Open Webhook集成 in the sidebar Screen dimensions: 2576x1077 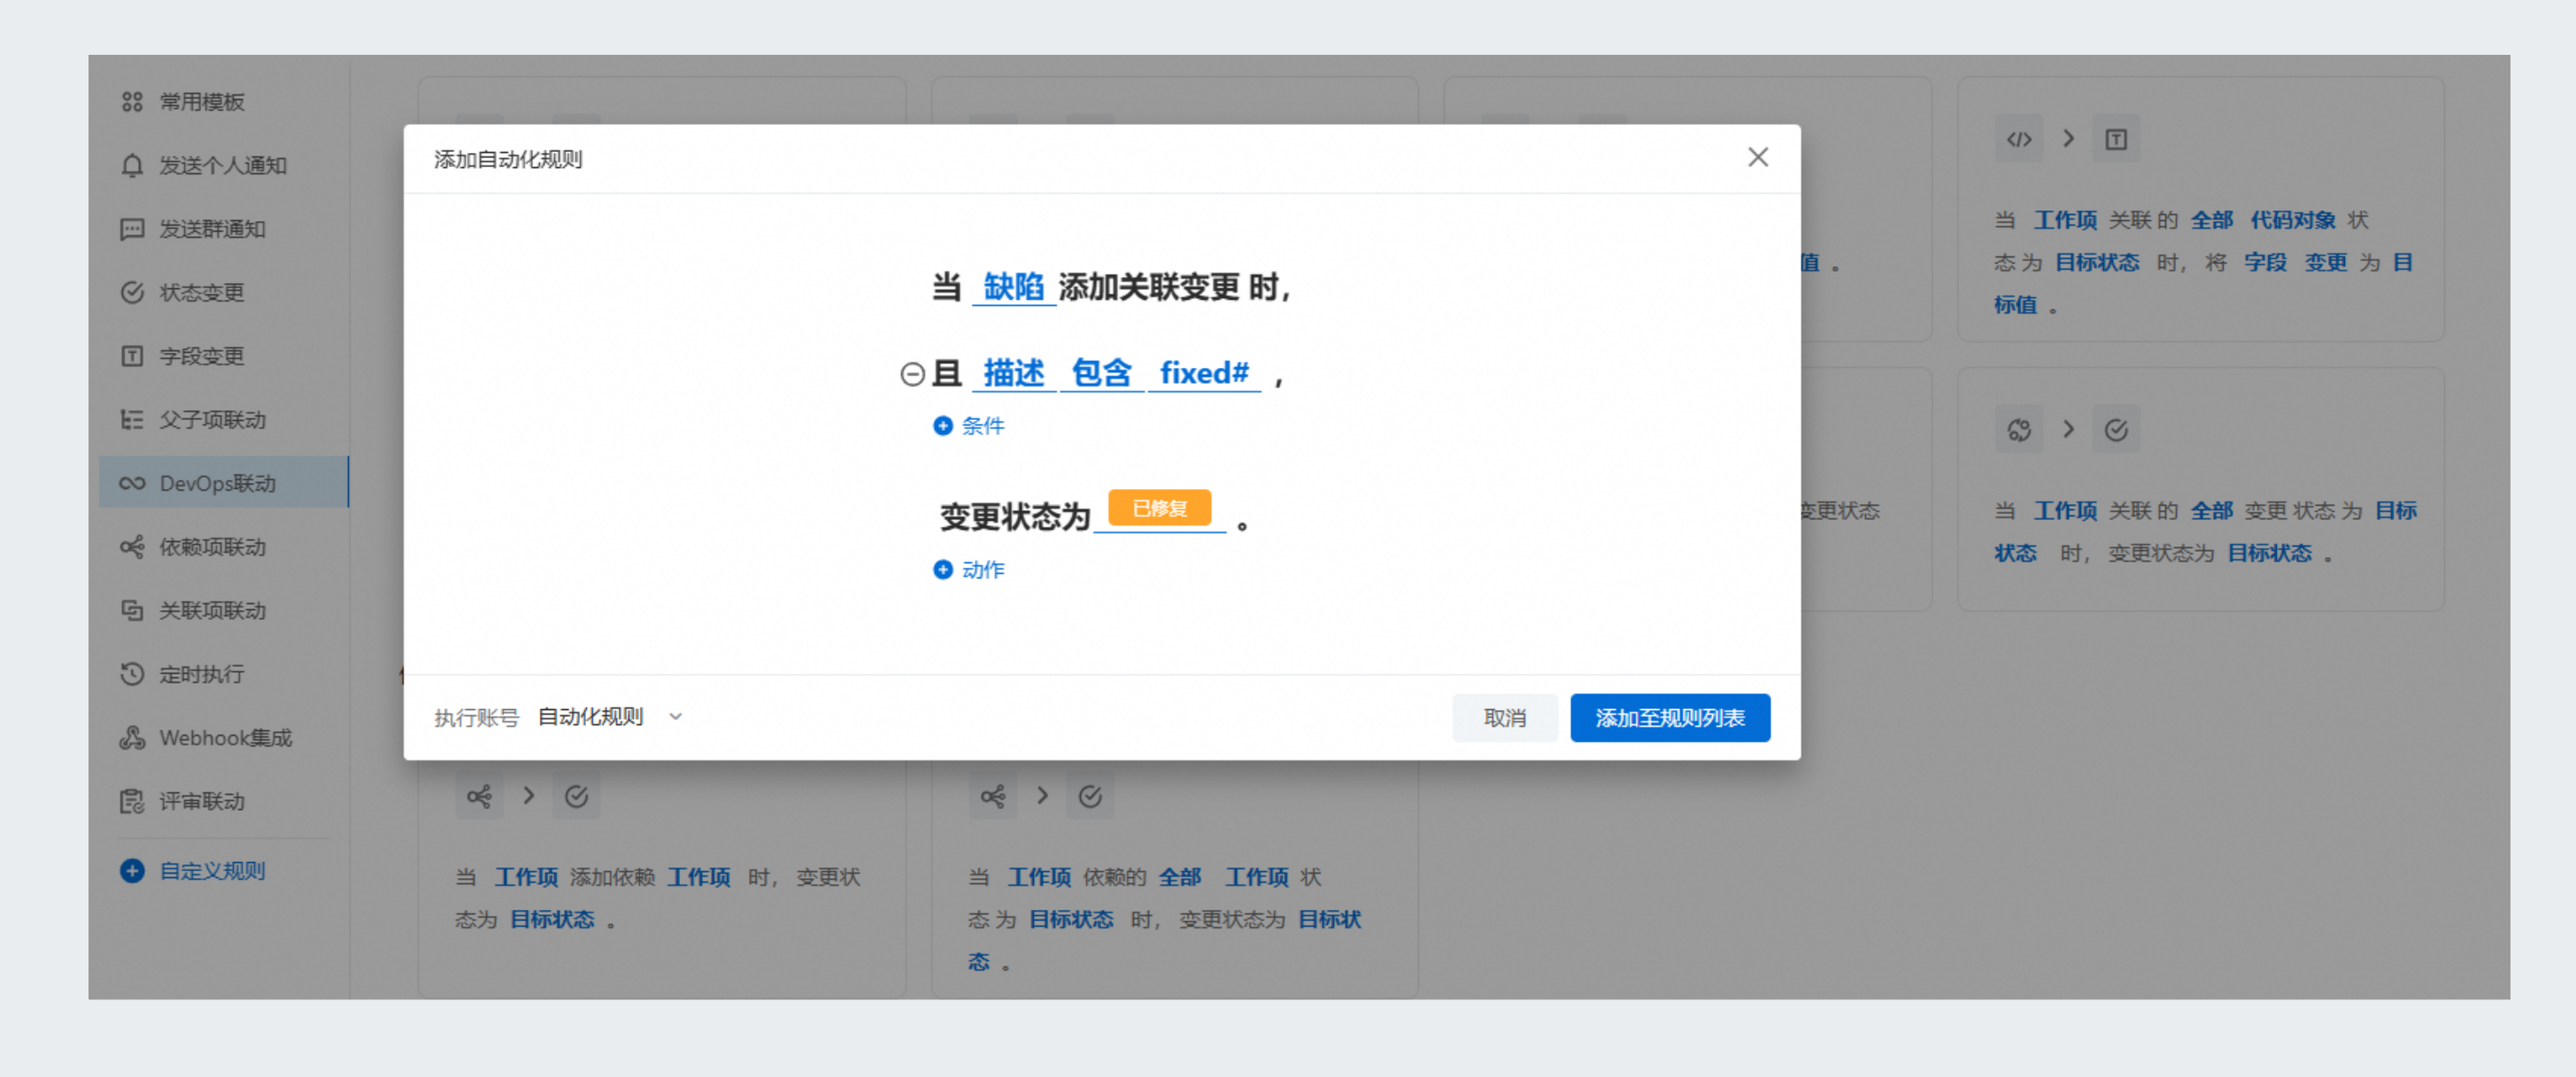(224, 738)
